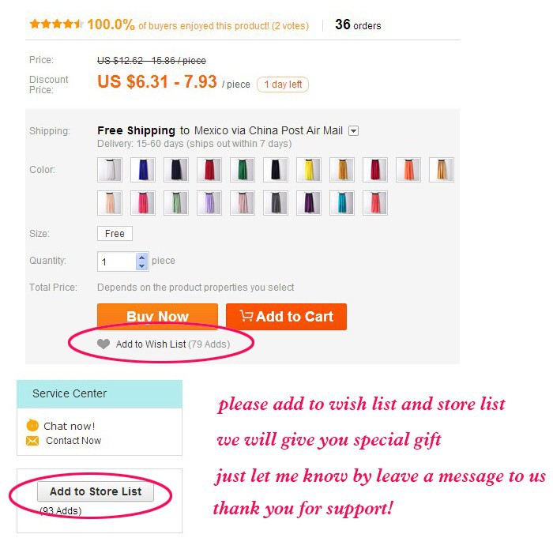
Task: Pick the turquoise skirt color swatch
Action: [x=342, y=203]
